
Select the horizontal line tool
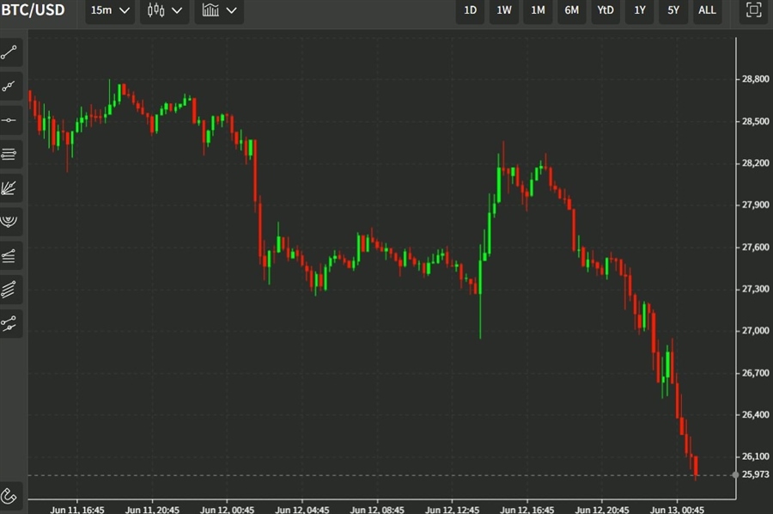pyautogui.click(x=10, y=120)
